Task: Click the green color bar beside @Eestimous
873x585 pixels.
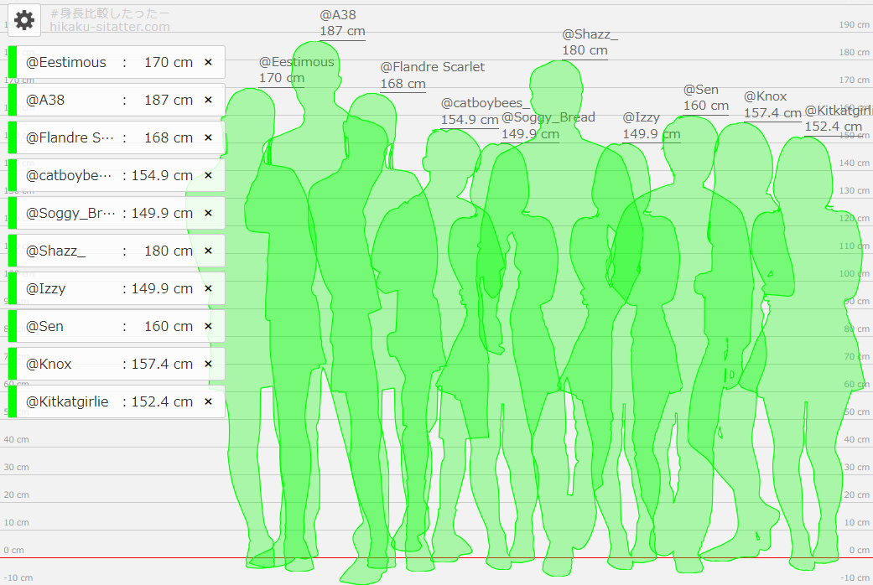Action: (x=13, y=62)
